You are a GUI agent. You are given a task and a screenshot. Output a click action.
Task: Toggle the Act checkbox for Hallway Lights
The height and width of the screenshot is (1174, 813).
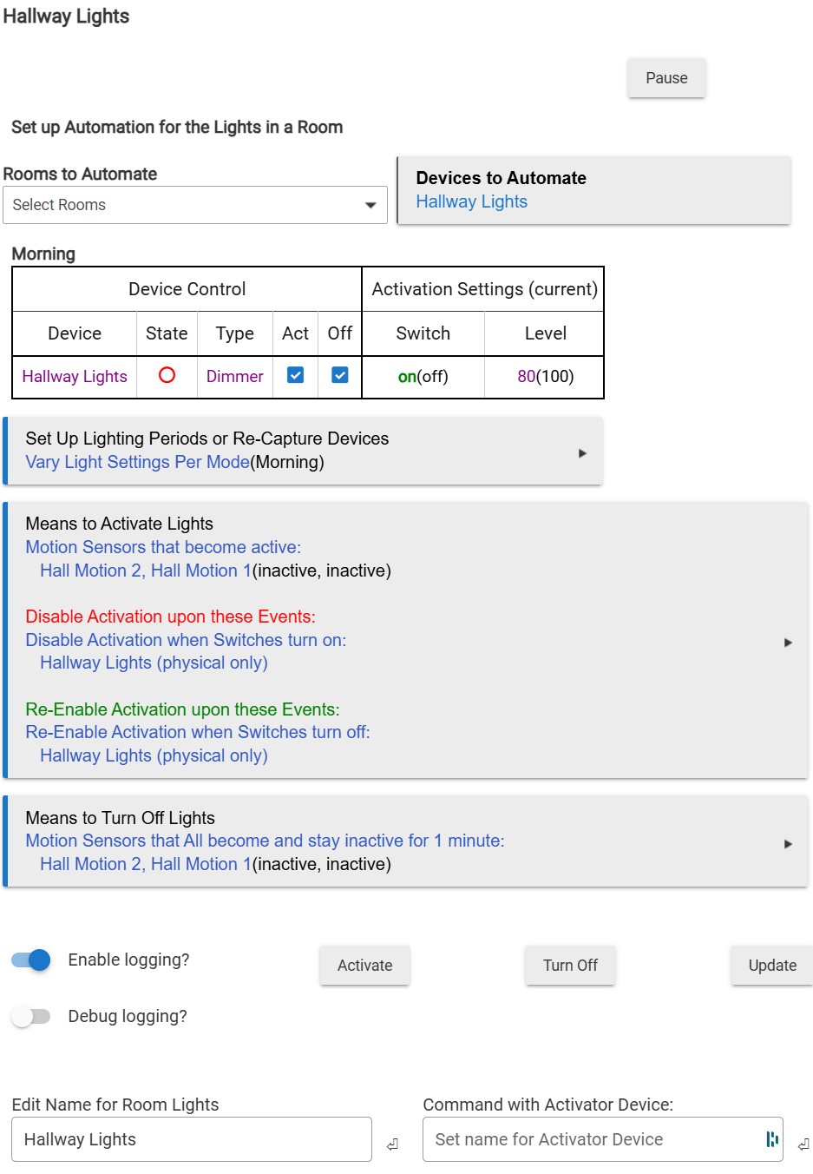(x=295, y=375)
